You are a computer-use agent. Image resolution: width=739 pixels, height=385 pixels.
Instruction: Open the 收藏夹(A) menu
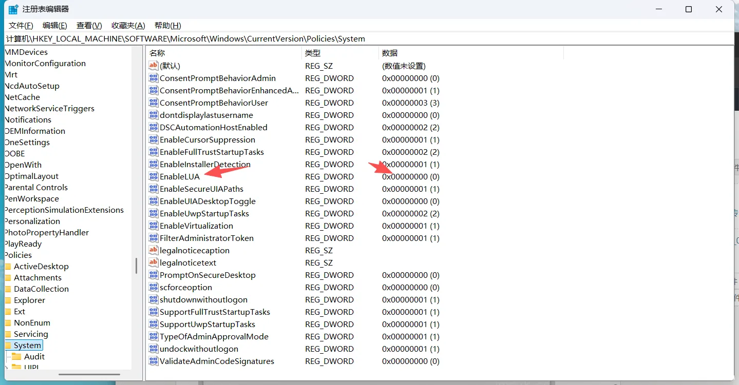(128, 26)
